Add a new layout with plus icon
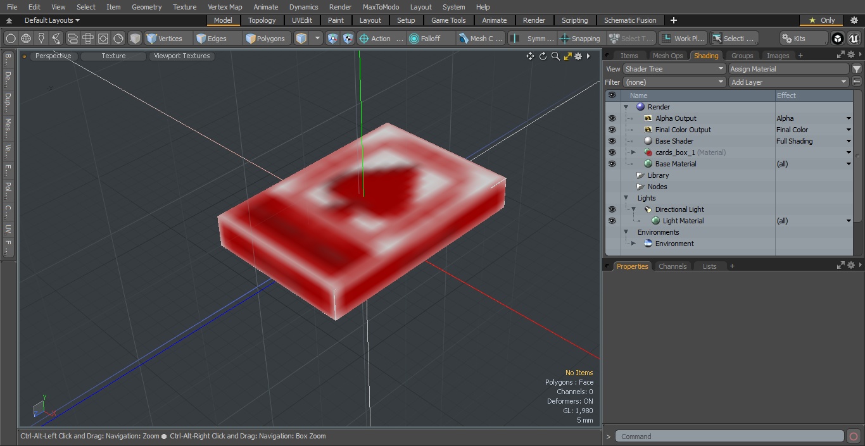This screenshot has height=446, width=865. click(673, 20)
